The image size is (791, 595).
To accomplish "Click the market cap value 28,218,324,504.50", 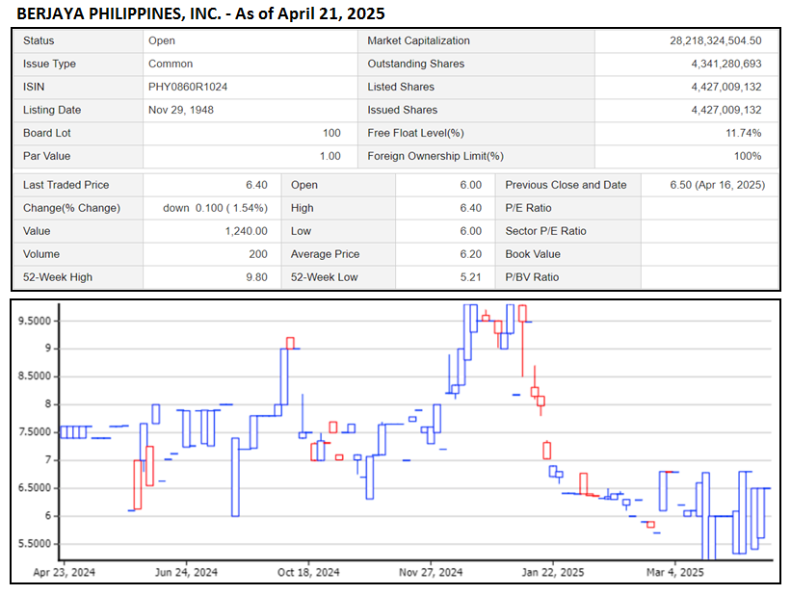I will 716,40.
